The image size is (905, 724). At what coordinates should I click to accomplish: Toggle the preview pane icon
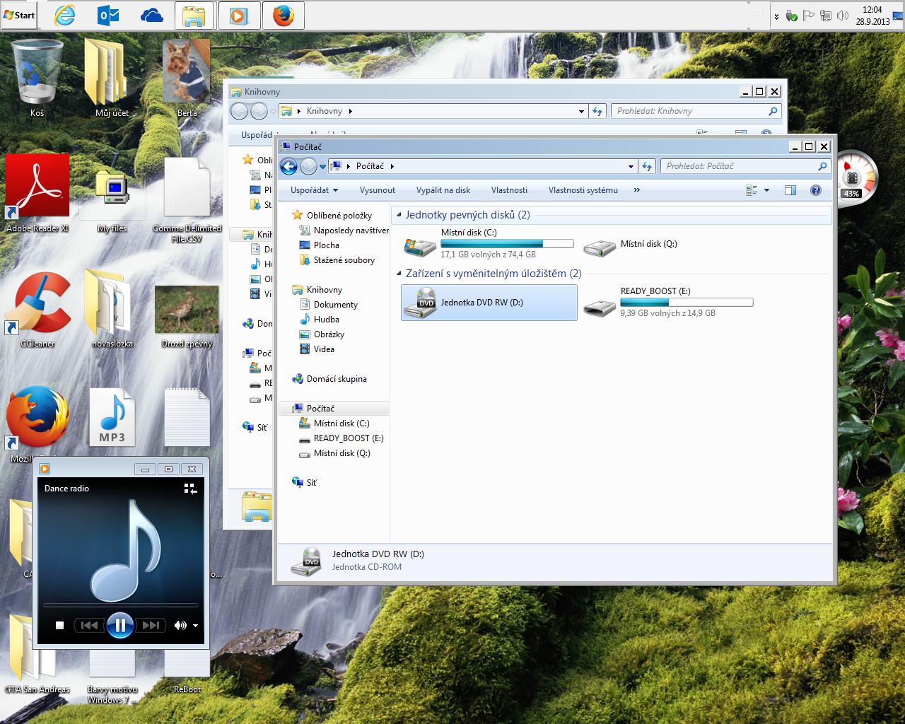tap(790, 190)
